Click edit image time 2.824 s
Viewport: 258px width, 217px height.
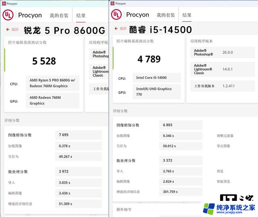(181, 182)
